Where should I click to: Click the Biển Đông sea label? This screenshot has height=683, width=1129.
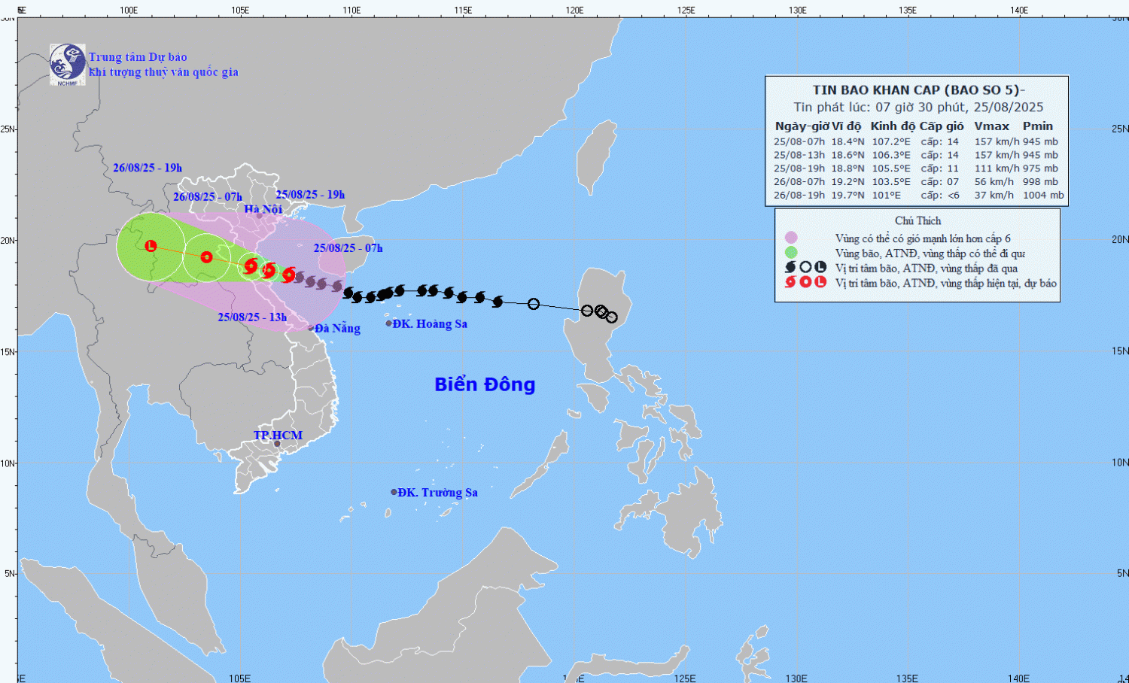pyautogui.click(x=485, y=384)
